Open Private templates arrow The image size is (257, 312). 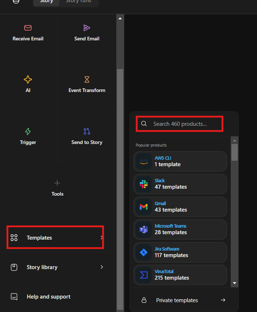point(223,300)
